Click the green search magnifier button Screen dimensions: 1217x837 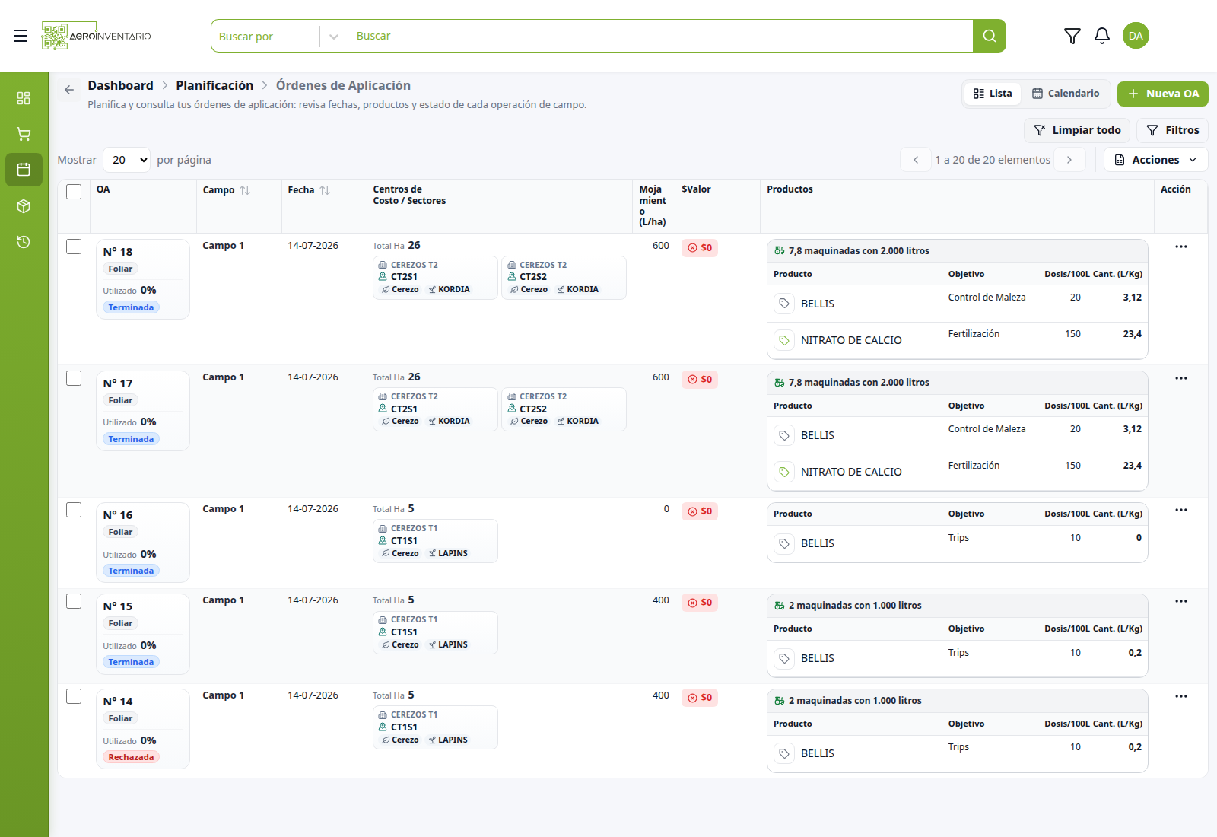[x=989, y=36]
